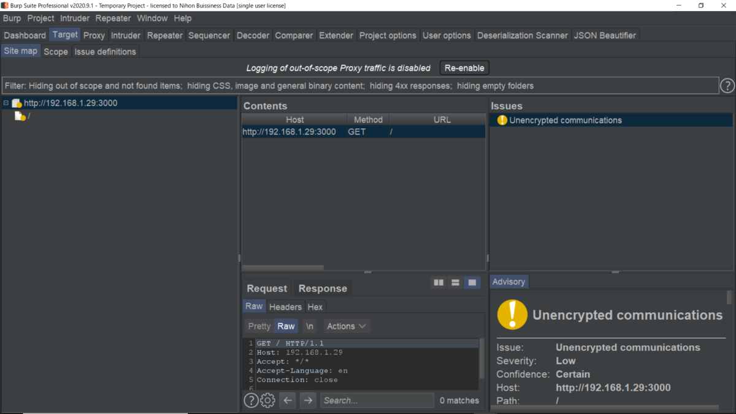Click the host folder icon for 192.168.1.29:3000
This screenshot has width=736, height=414.
pos(17,103)
